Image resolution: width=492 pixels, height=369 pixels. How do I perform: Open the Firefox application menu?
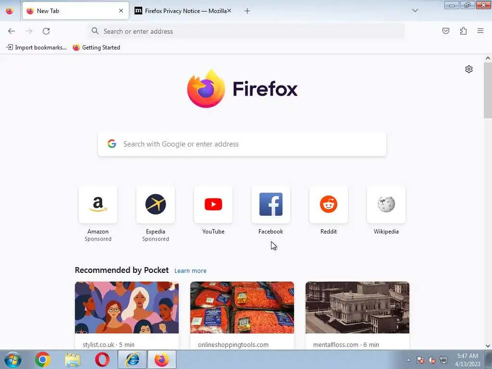(x=480, y=31)
